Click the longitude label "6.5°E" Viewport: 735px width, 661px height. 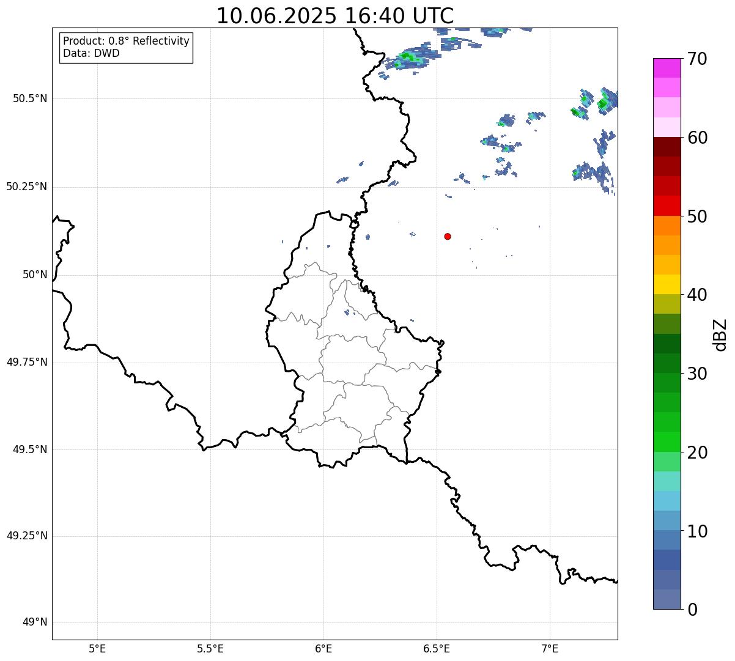tap(437, 649)
